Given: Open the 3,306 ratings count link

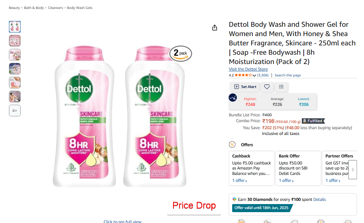Looking at the screenshot, I should coord(263,75).
